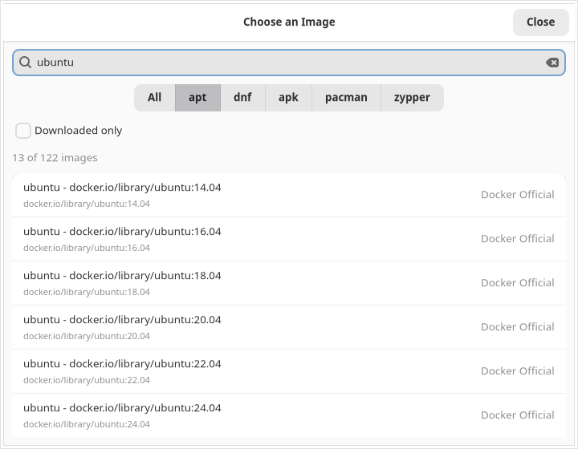This screenshot has width=578, height=449.
Task: Choose the ubuntu:14.04 image row
Action: click(x=289, y=195)
